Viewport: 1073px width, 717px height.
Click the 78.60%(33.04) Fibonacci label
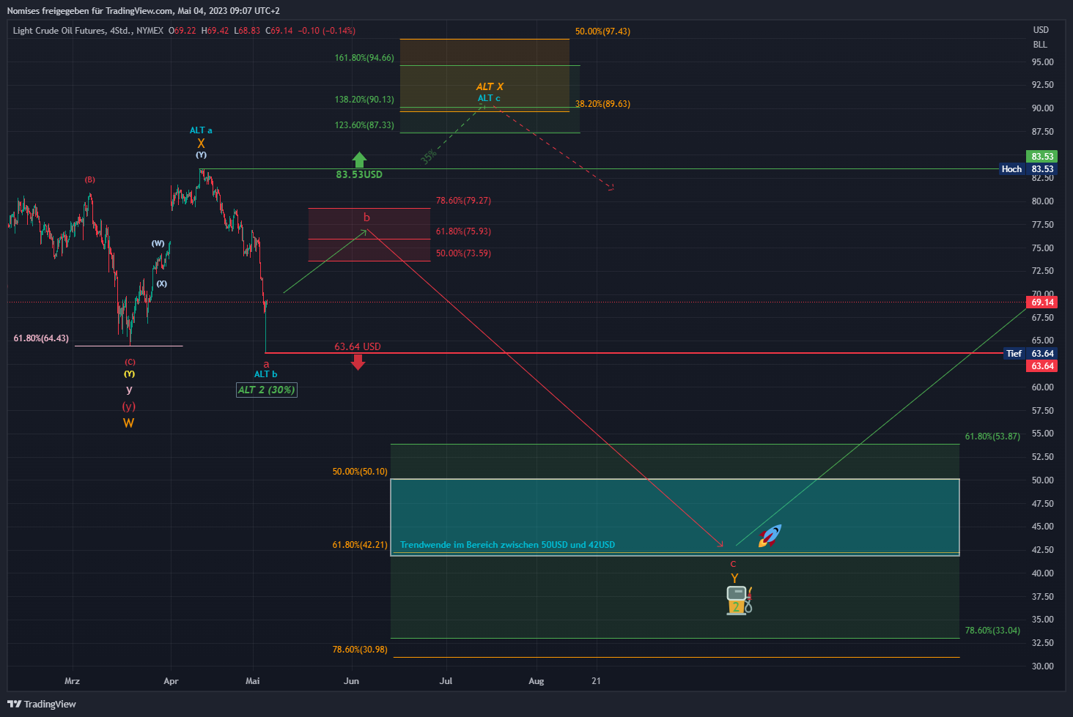pyautogui.click(x=992, y=631)
